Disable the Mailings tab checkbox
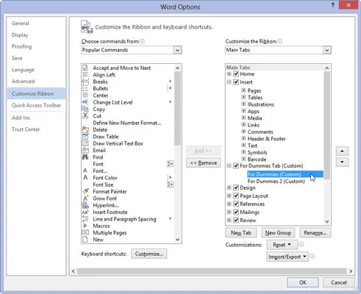This screenshot has width=361, height=294. tap(236, 212)
